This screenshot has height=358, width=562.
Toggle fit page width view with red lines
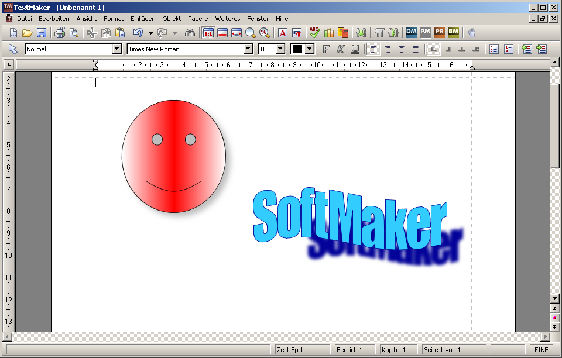(x=222, y=33)
